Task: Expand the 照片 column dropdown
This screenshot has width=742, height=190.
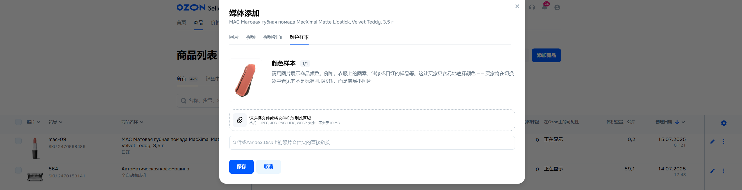Action: [x=38, y=122]
